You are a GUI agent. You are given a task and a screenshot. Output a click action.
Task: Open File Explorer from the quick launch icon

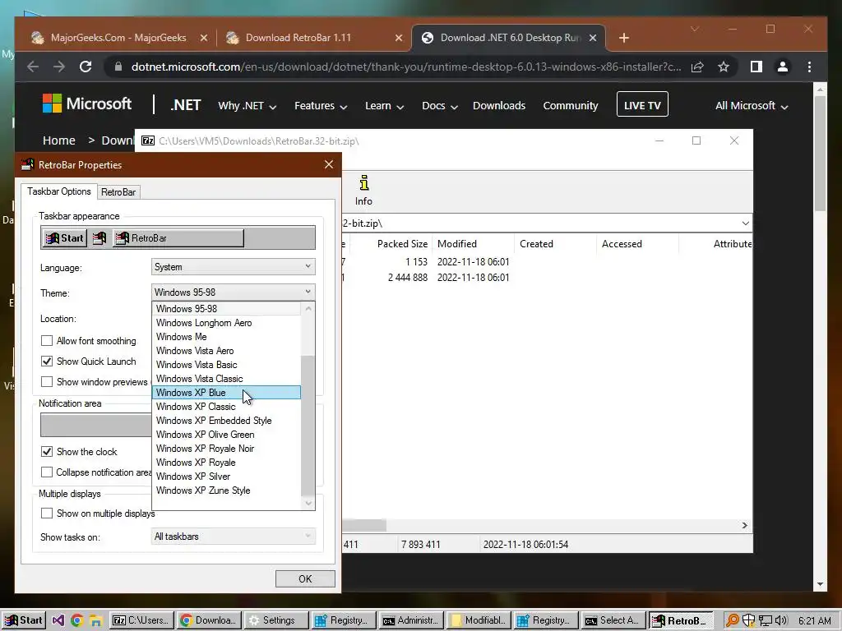[95, 621]
